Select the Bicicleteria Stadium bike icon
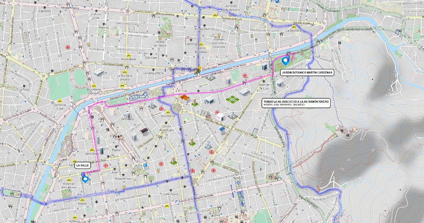Image resolution: width=424 pixels, height=223 pixels. pos(94,86)
